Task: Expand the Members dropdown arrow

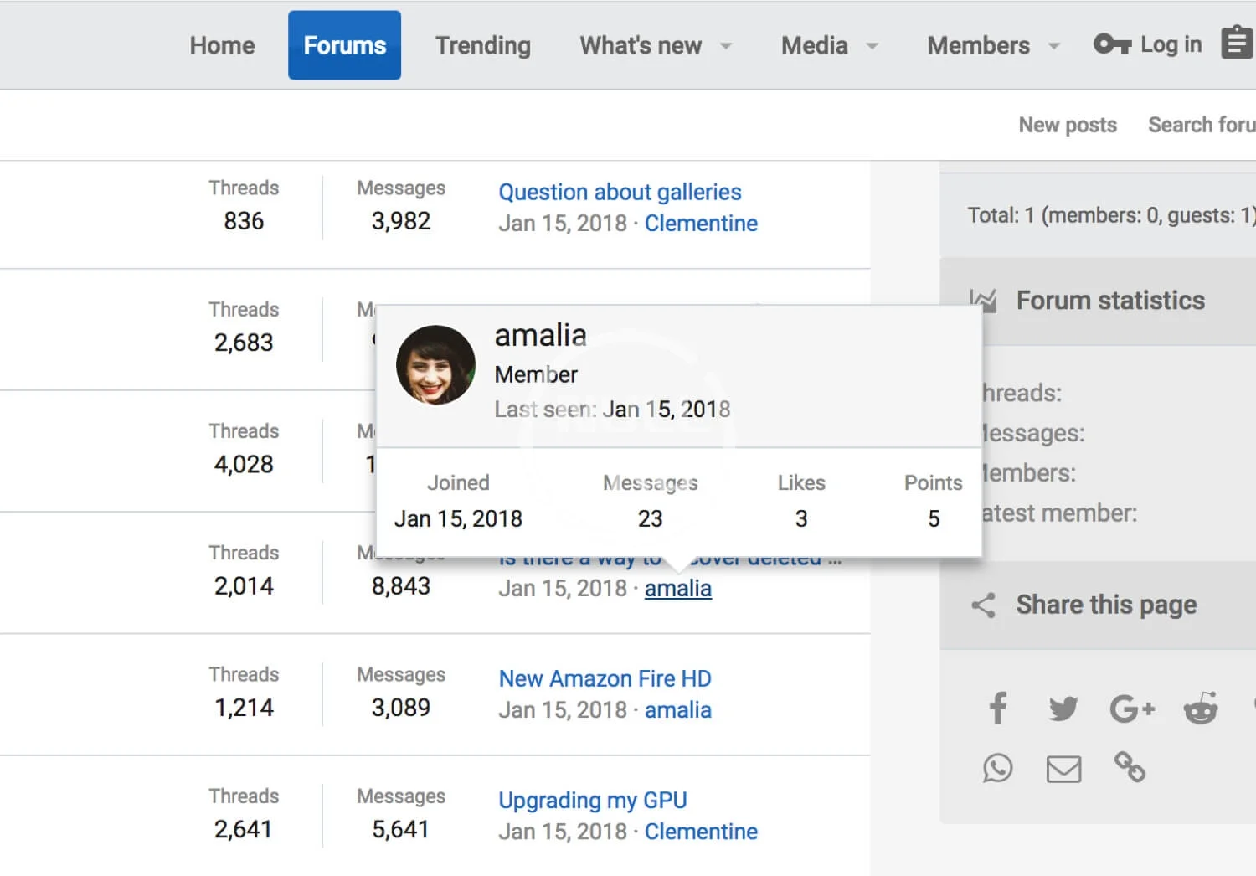Action: click(1054, 46)
